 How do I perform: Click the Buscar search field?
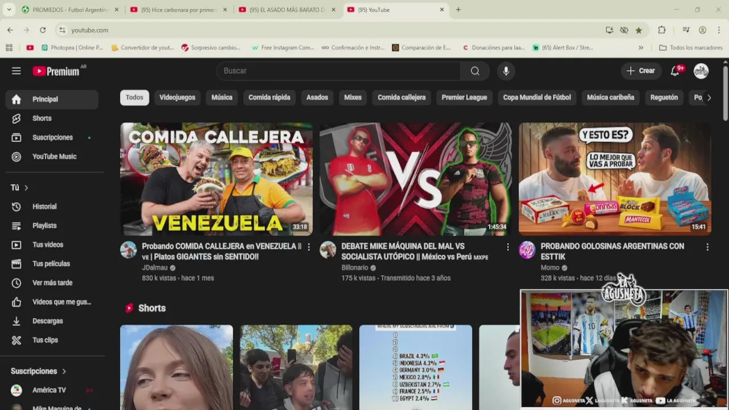click(x=338, y=71)
